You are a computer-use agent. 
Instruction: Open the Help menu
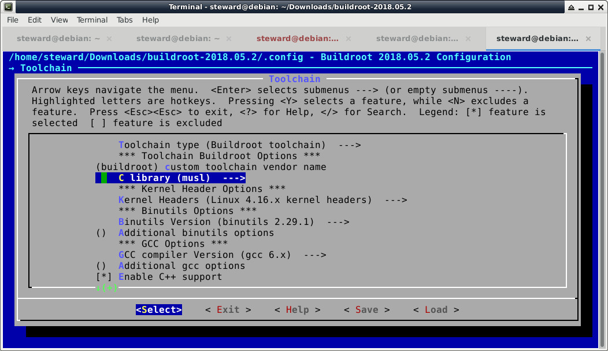(150, 20)
